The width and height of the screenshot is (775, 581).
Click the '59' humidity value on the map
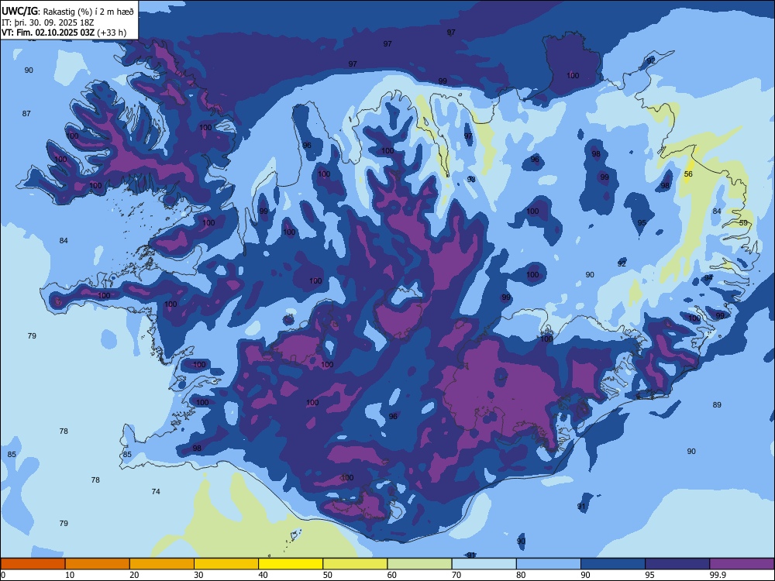[743, 223]
